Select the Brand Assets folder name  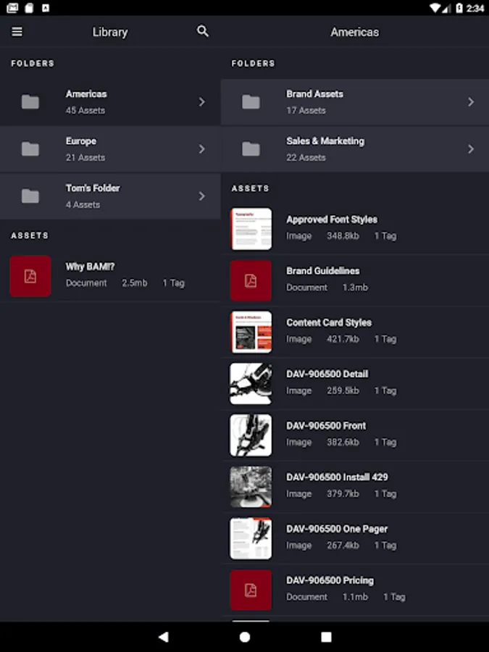point(315,94)
